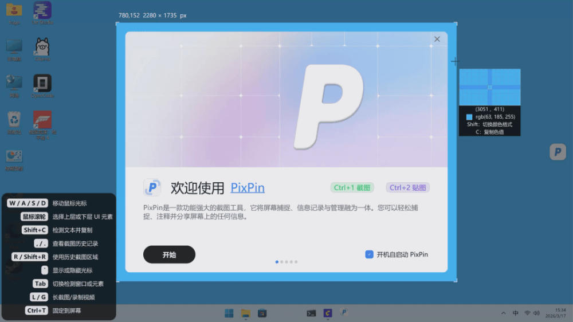573x322 pixels.
Task: Open the taskbar clock showing 15:34
Action: coord(556,313)
